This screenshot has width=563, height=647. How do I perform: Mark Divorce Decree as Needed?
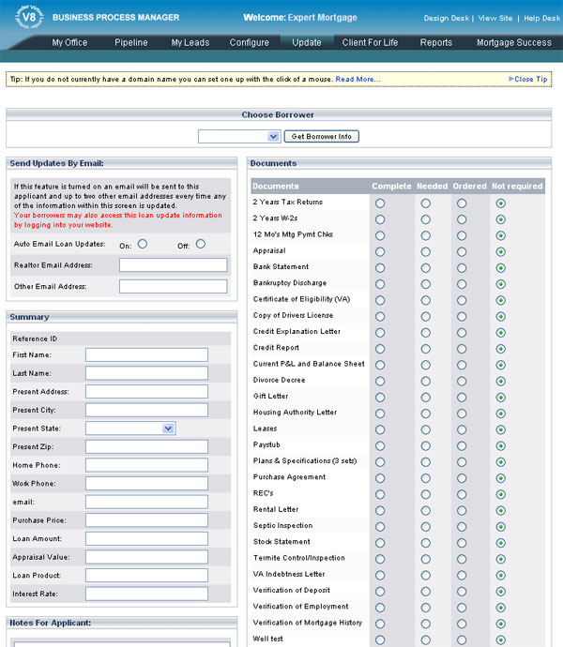click(x=425, y=382)
